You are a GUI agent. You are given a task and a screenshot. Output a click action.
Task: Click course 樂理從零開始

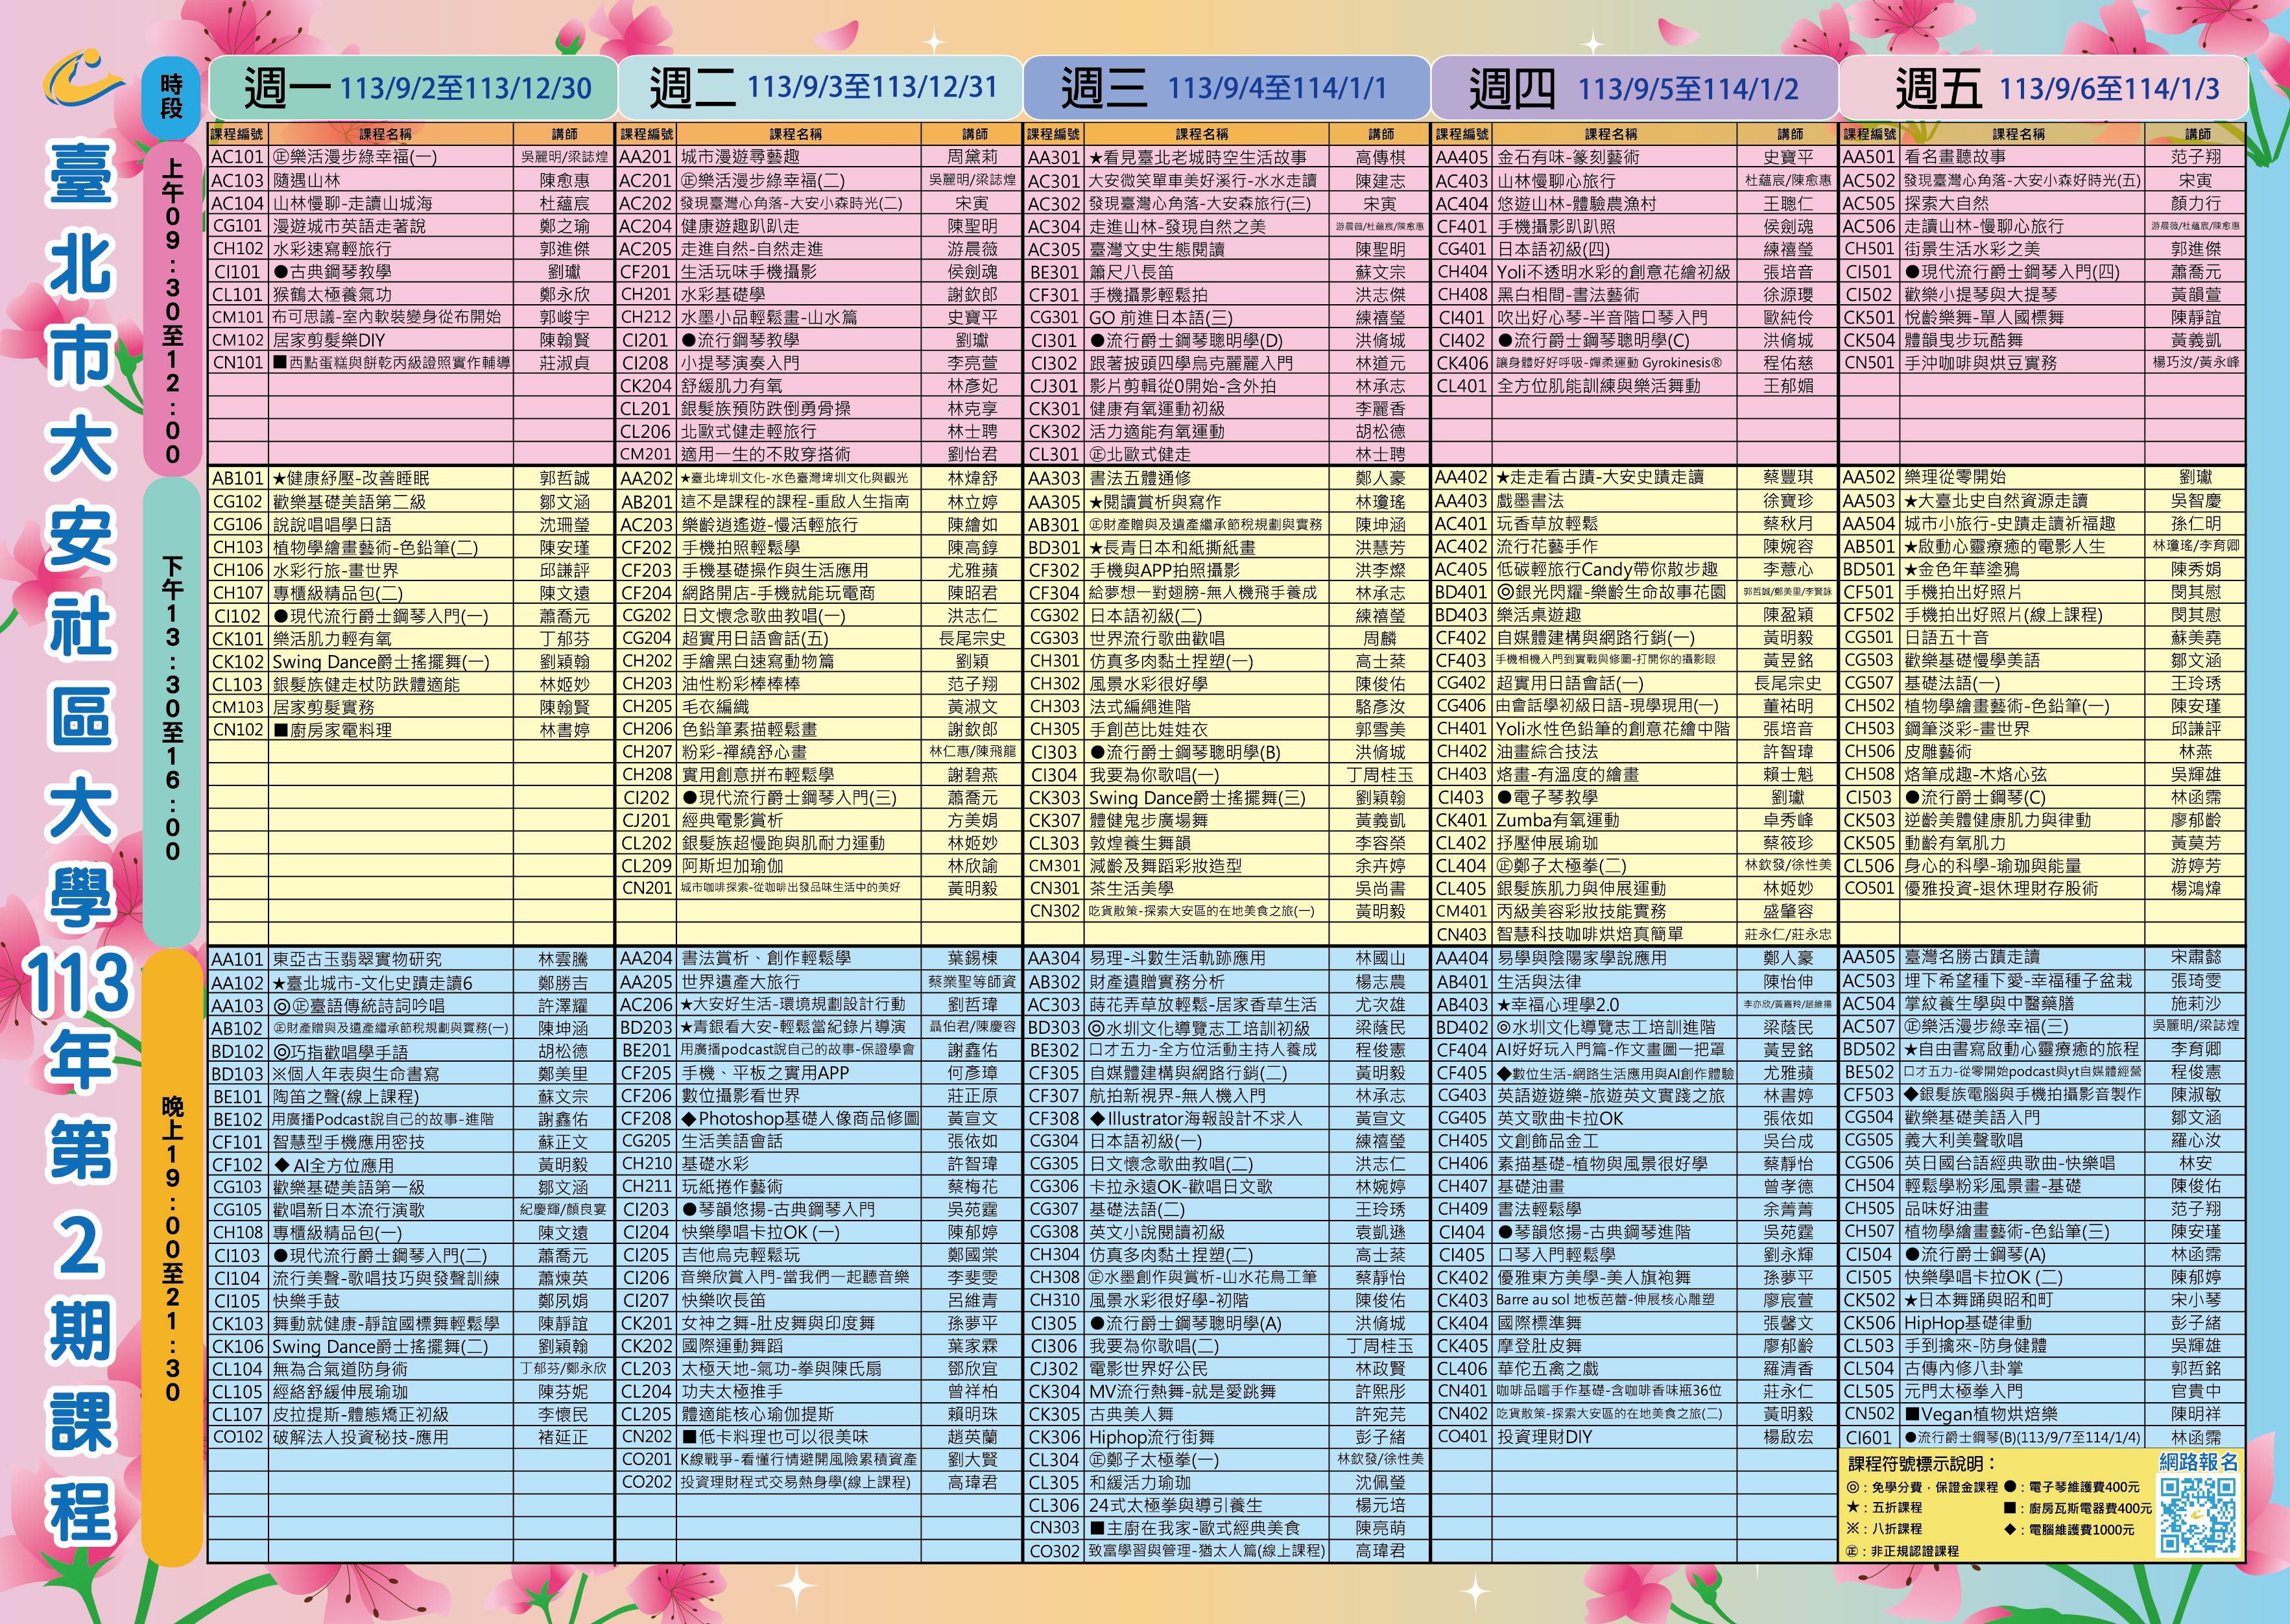click(x=1955, y=478)
